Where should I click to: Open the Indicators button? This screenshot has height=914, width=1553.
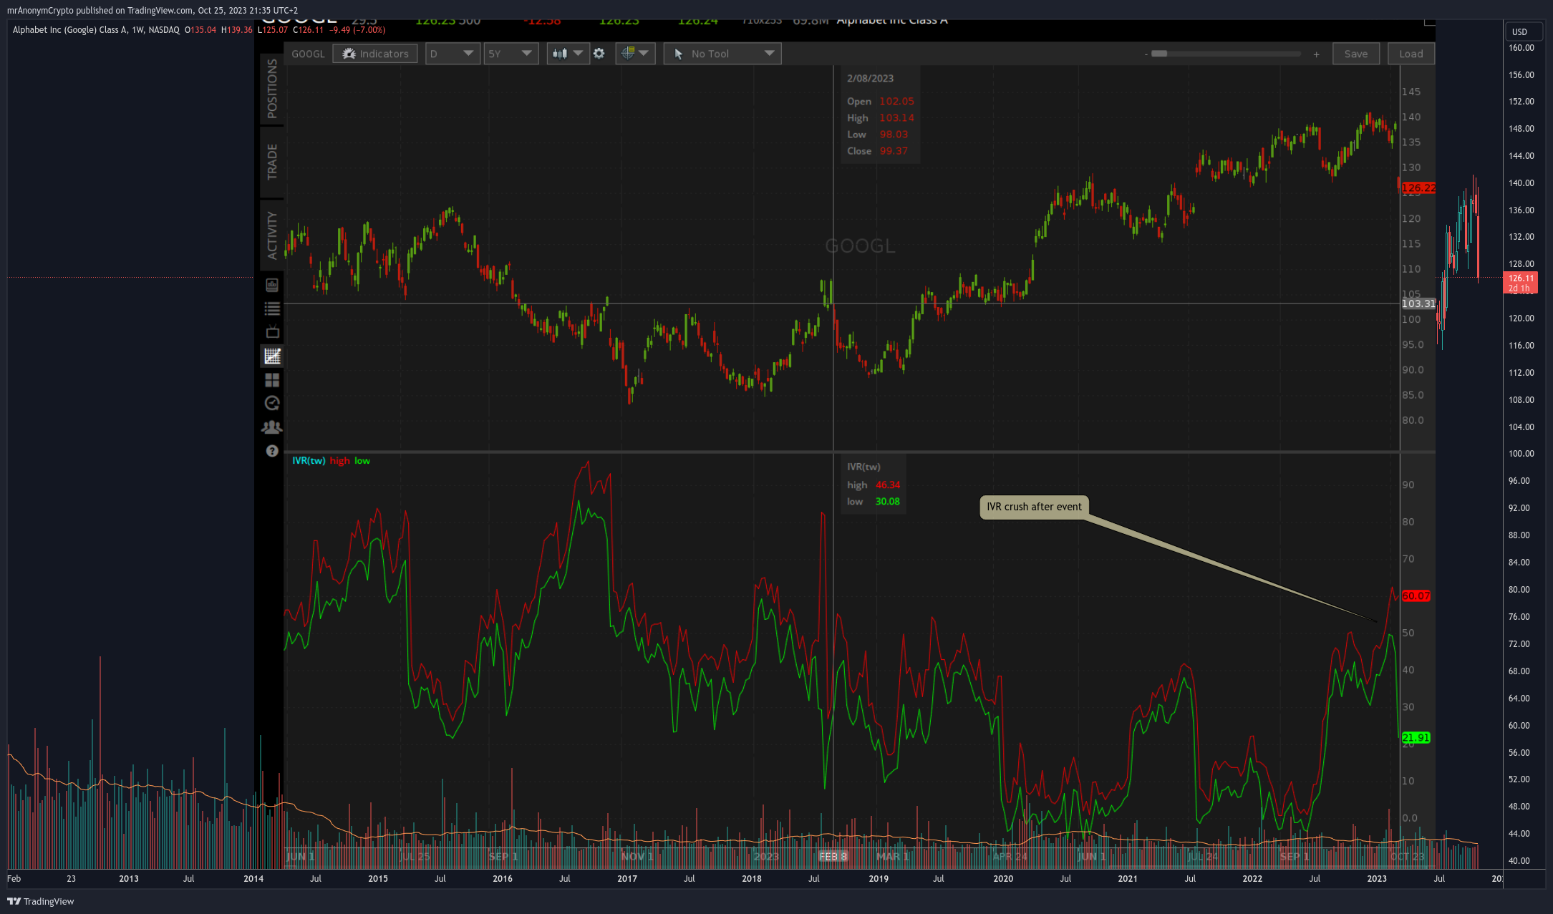[x=375, y=54]
